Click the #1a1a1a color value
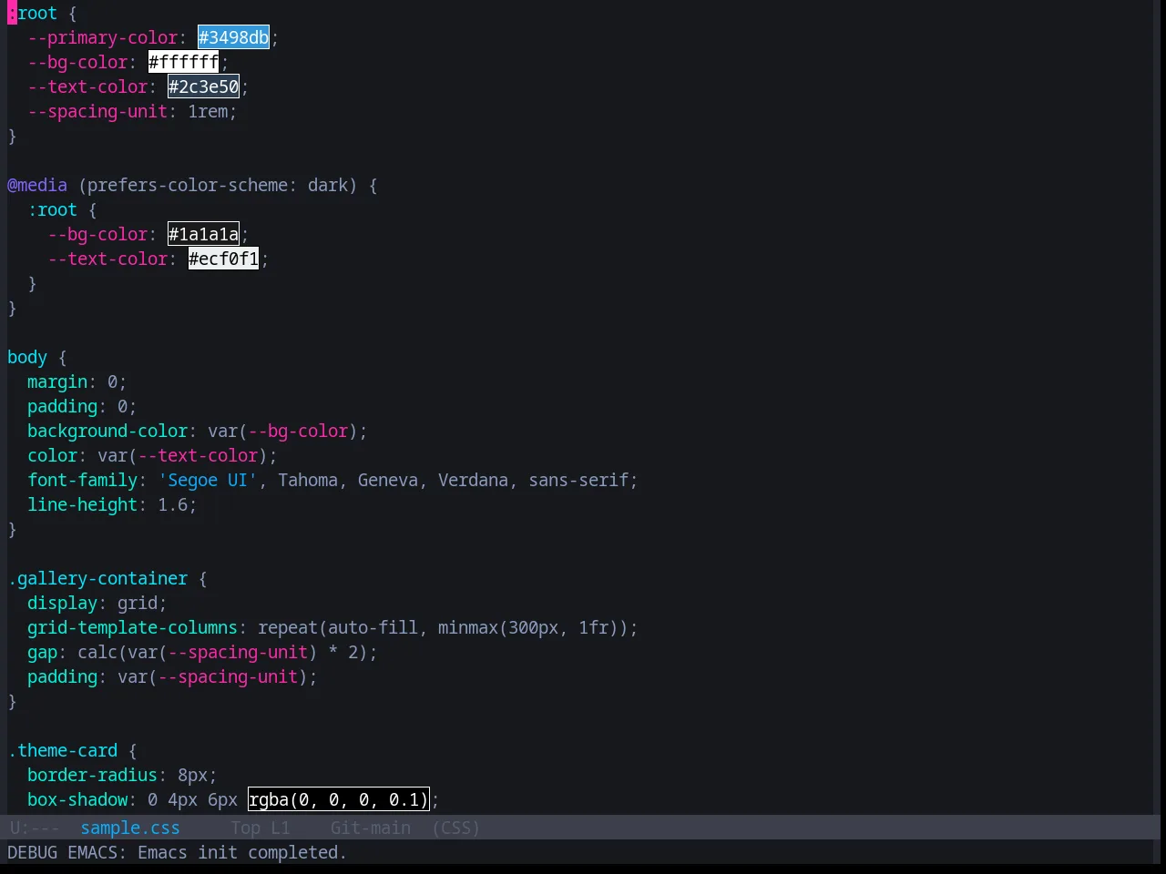Screen dimensions: 1166x874 [x=203, y=234]
